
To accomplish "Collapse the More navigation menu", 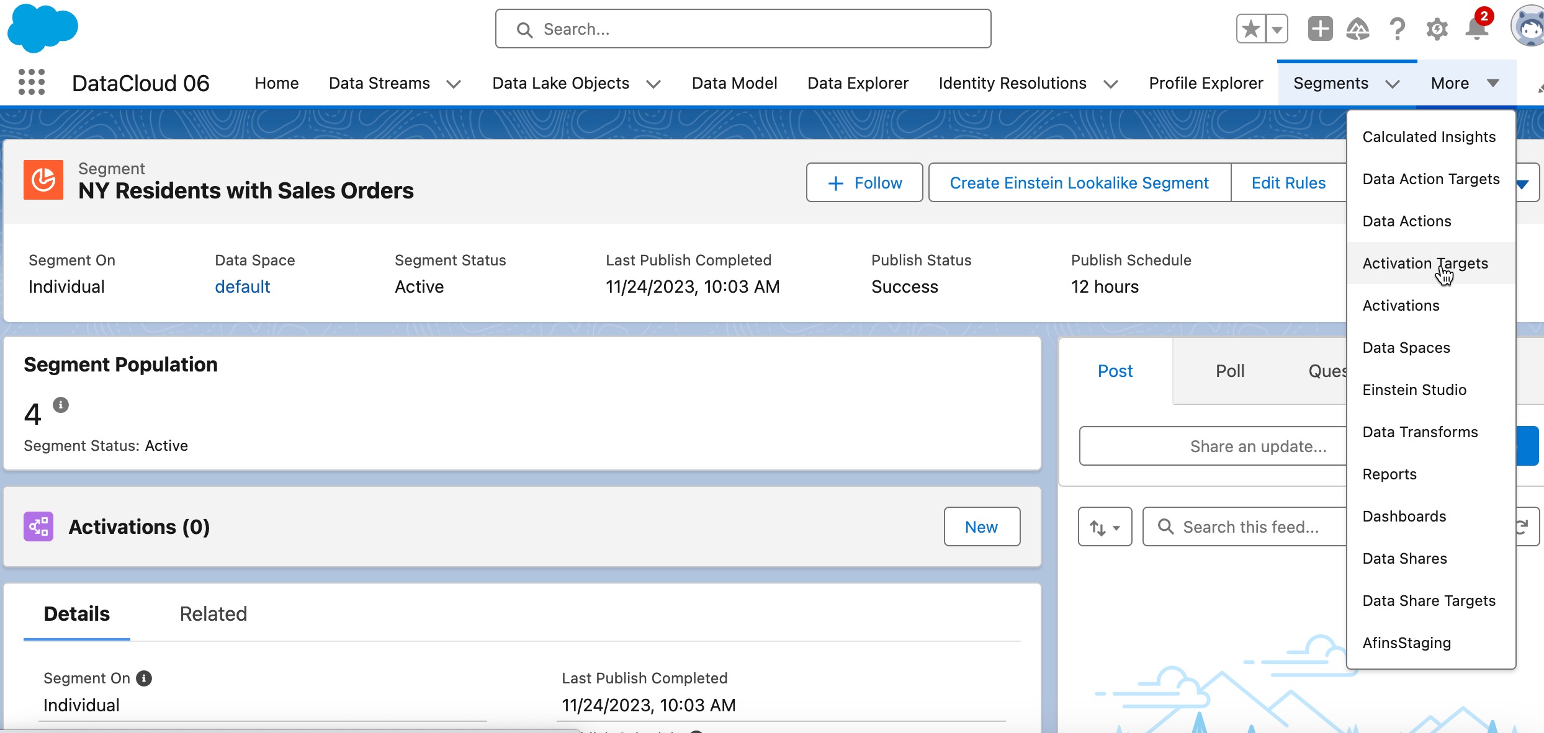I will [x=1465, y=83].
